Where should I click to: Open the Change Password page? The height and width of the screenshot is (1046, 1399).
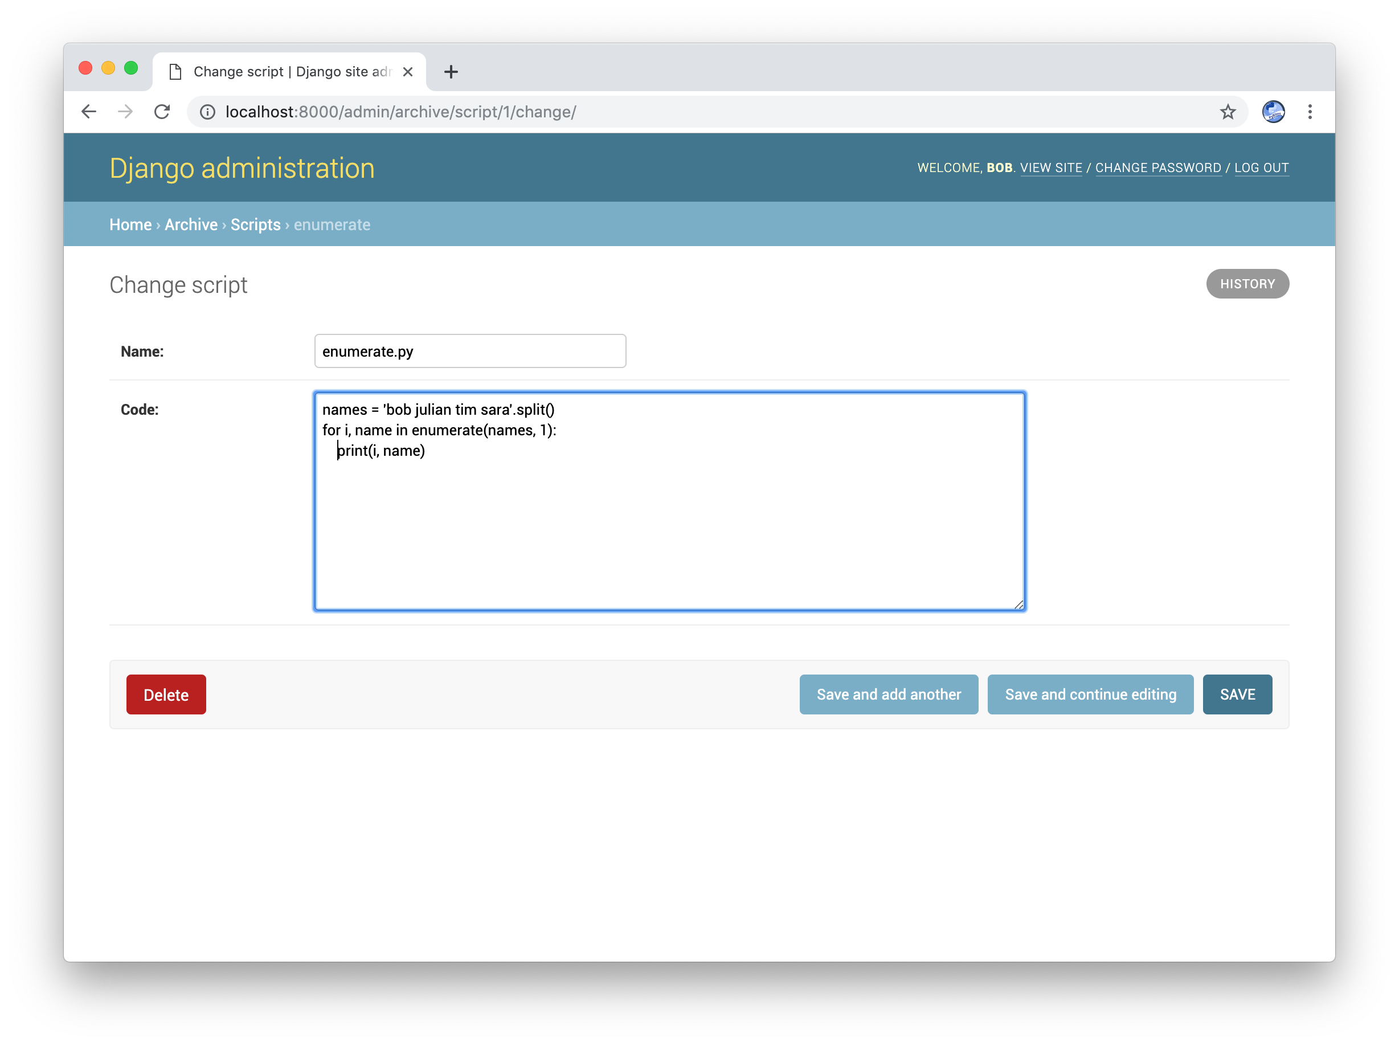coord(1158,167)
